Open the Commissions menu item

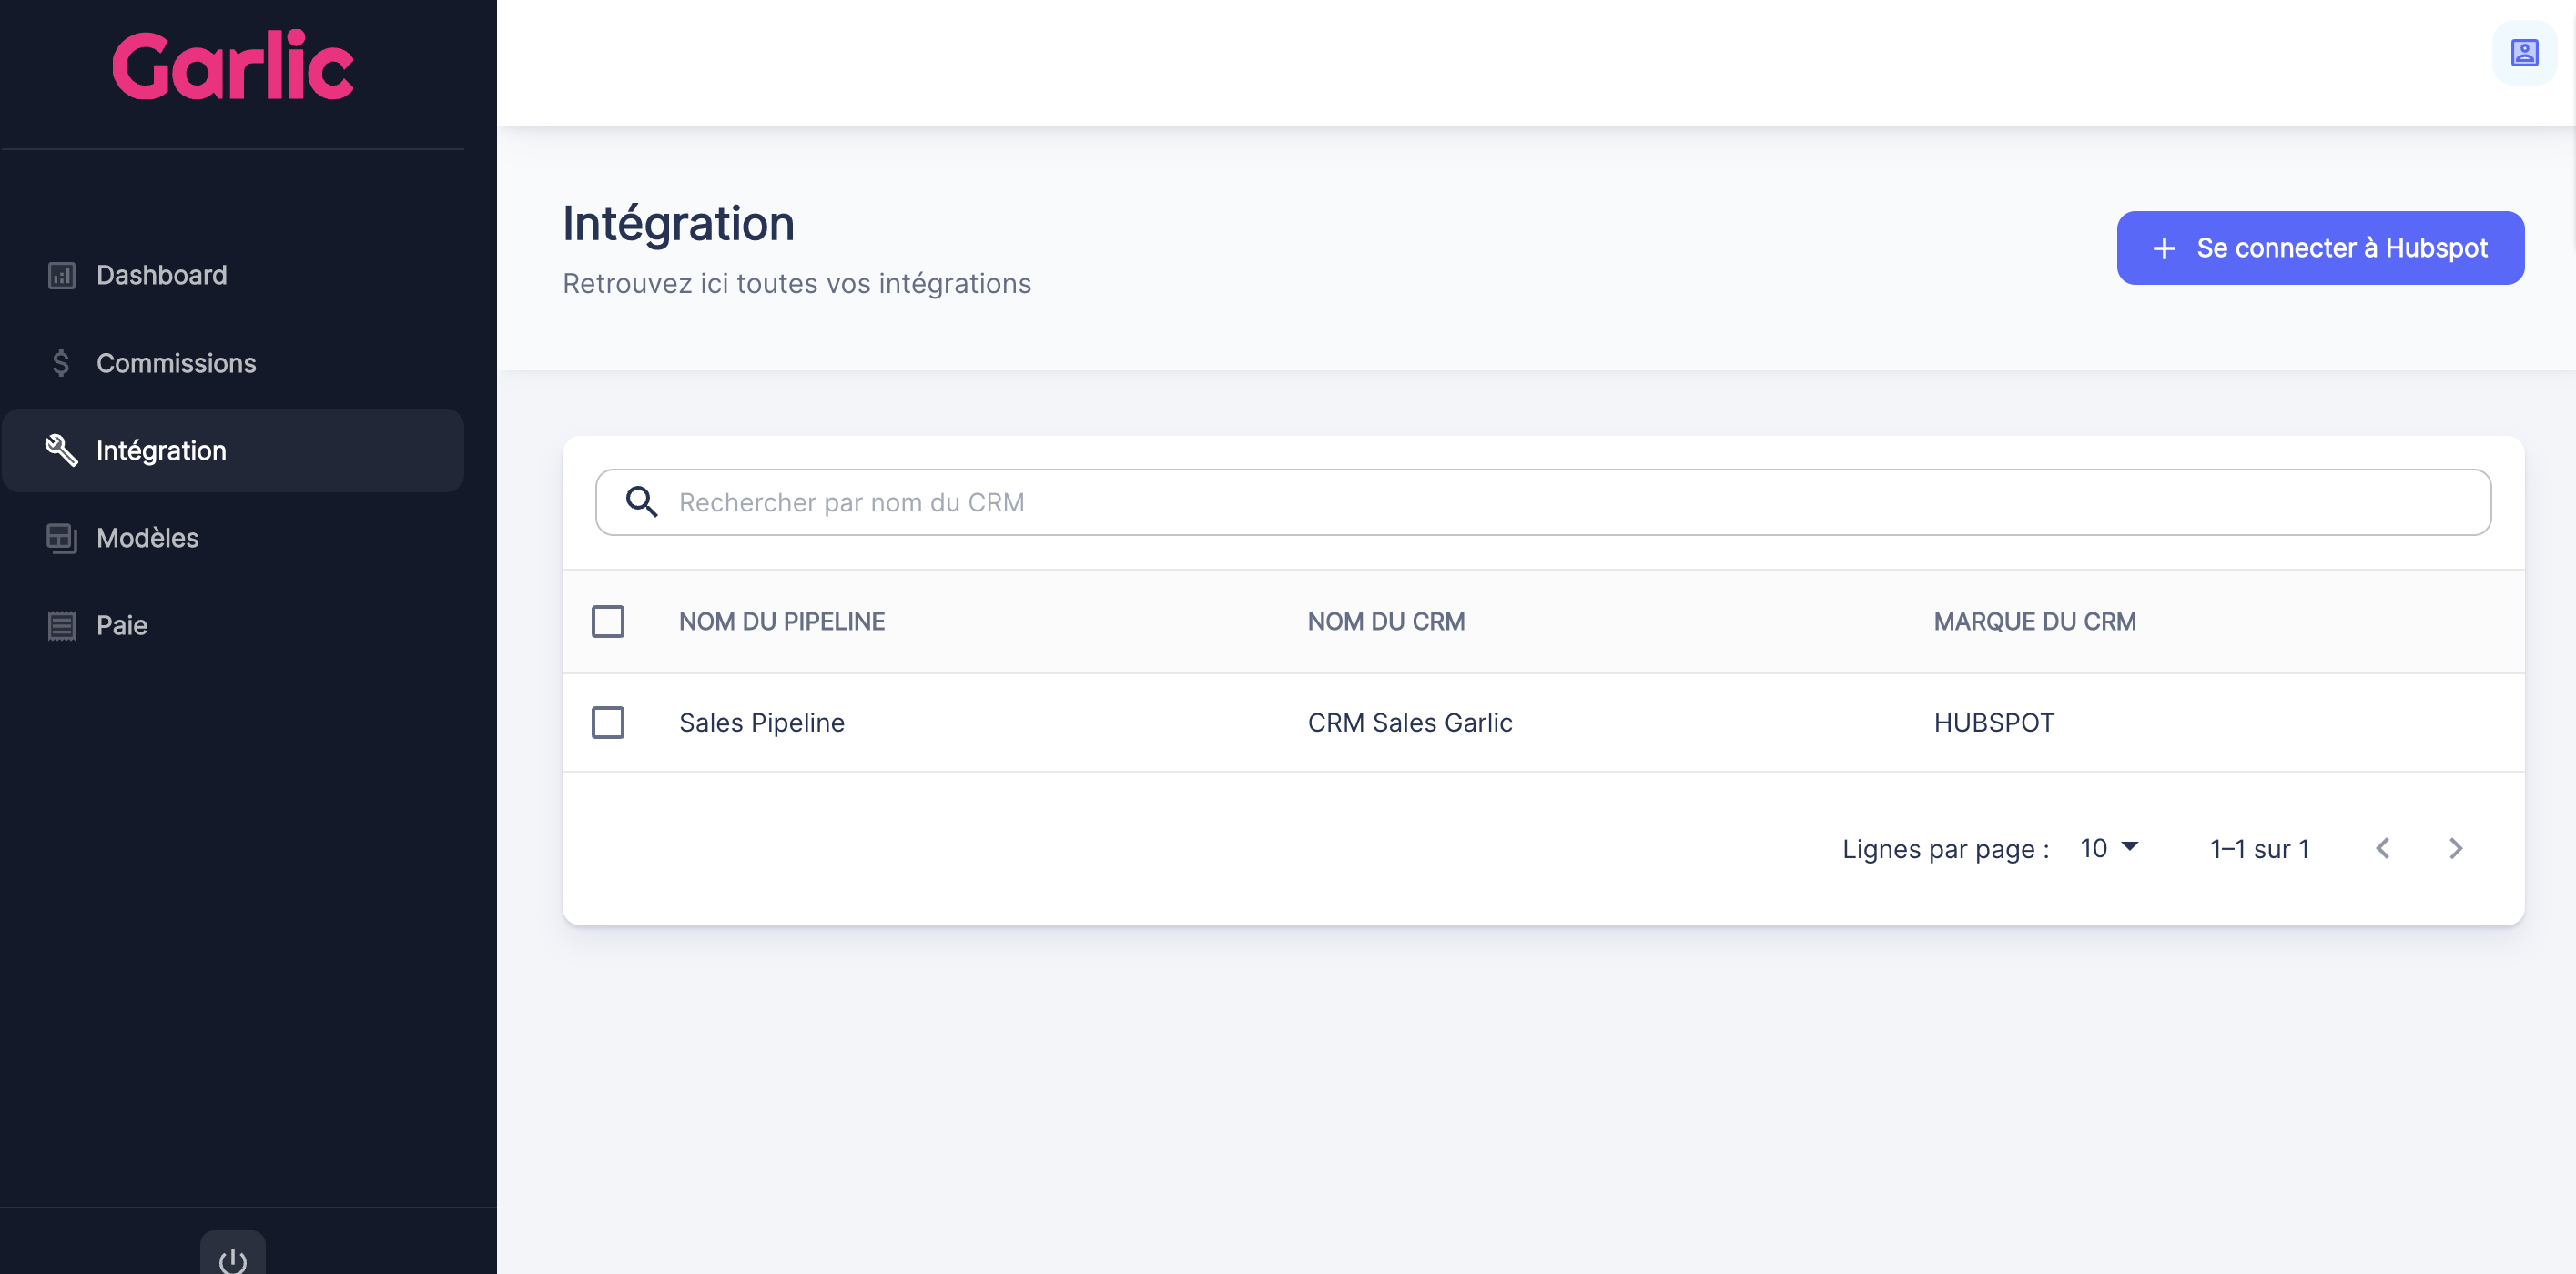click(x=176, y=363)
